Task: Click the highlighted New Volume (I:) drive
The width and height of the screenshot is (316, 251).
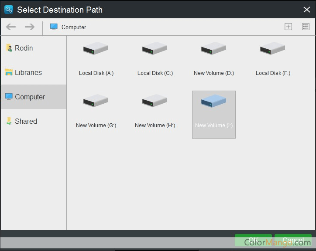Action: point(214,113)
